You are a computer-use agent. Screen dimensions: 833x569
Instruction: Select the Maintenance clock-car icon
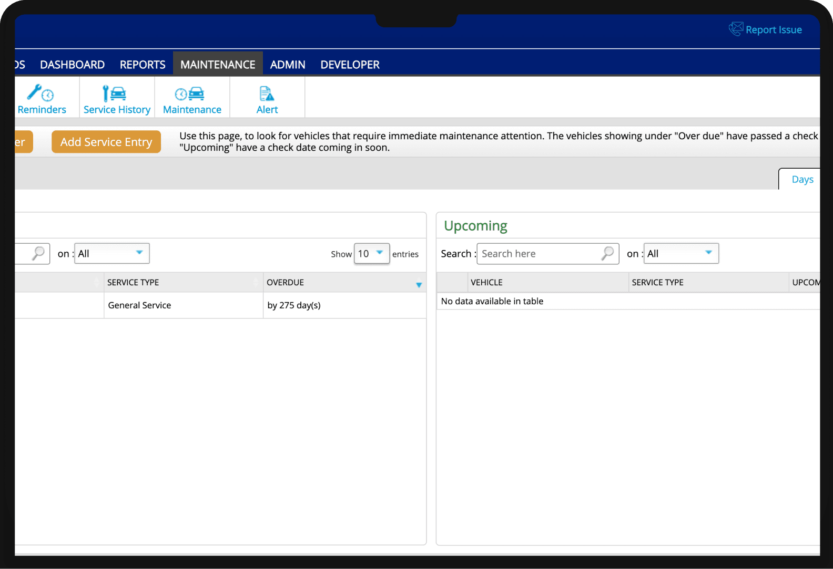point(190,94)
